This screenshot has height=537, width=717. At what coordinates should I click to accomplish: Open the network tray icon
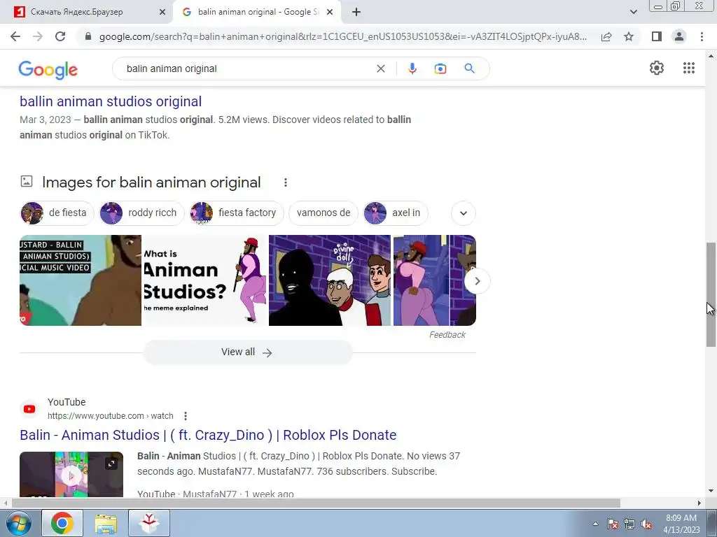click(629, 524)
